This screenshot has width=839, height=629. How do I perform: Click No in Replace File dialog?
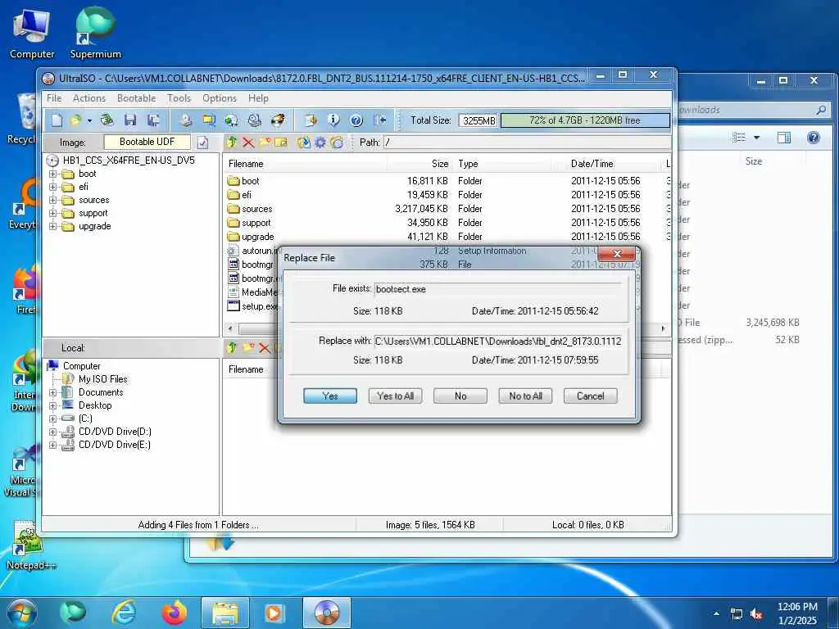click(x=460, y=396)
